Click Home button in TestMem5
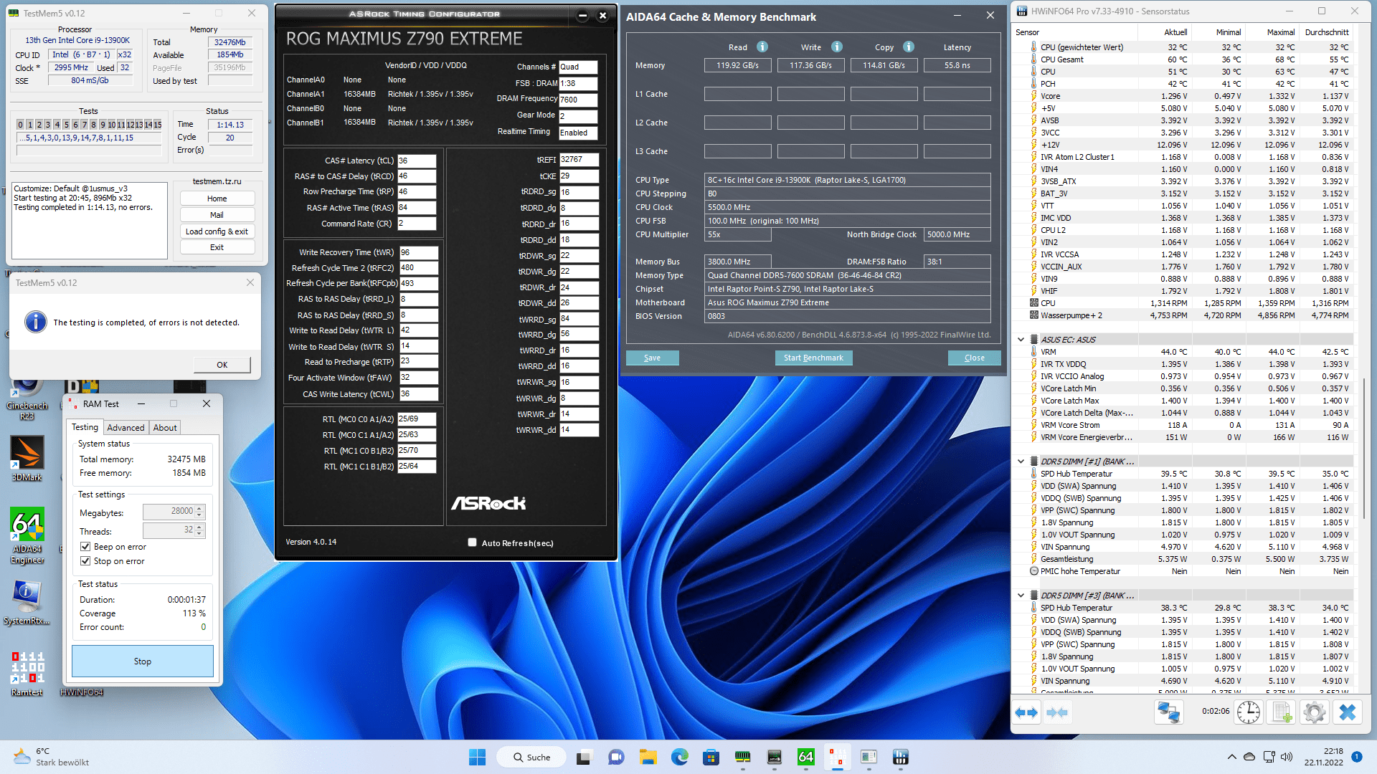Screen dimensions: 1377x774 pos(217,199)
